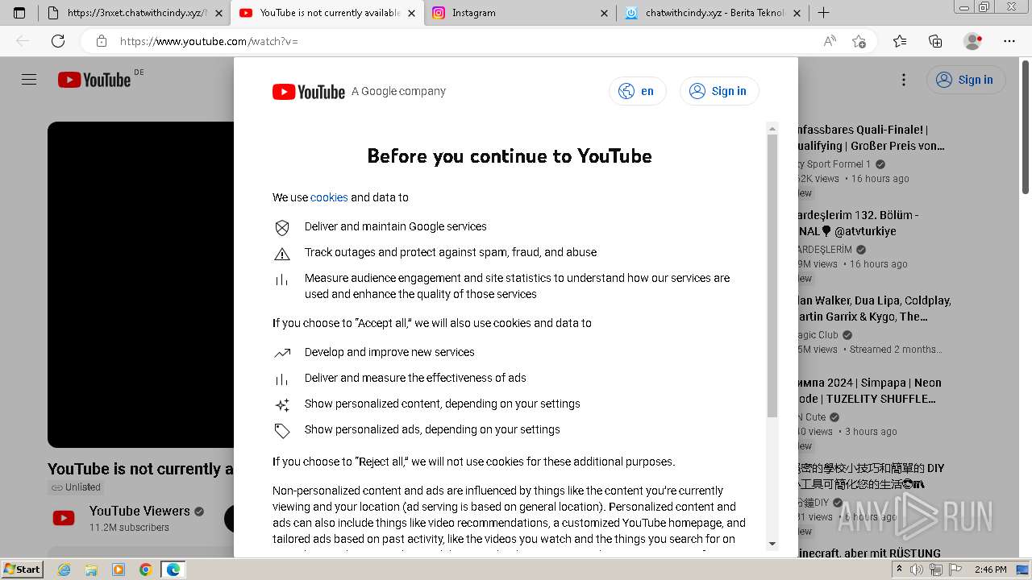Open the Read aloud icon
Screen dimensions: 1032x580
pyautogui.click(x=829, y=41)
